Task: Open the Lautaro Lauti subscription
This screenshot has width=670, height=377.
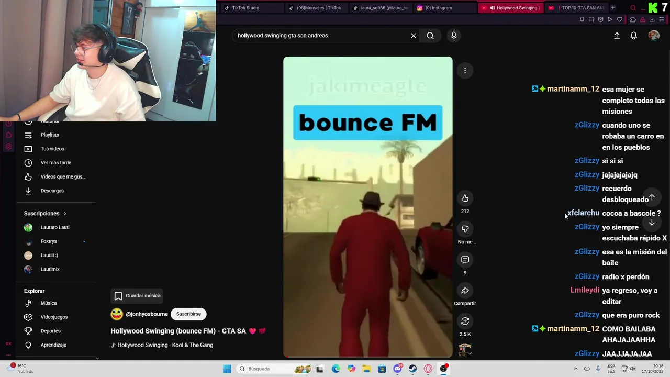Action: (x=56, y=227)
